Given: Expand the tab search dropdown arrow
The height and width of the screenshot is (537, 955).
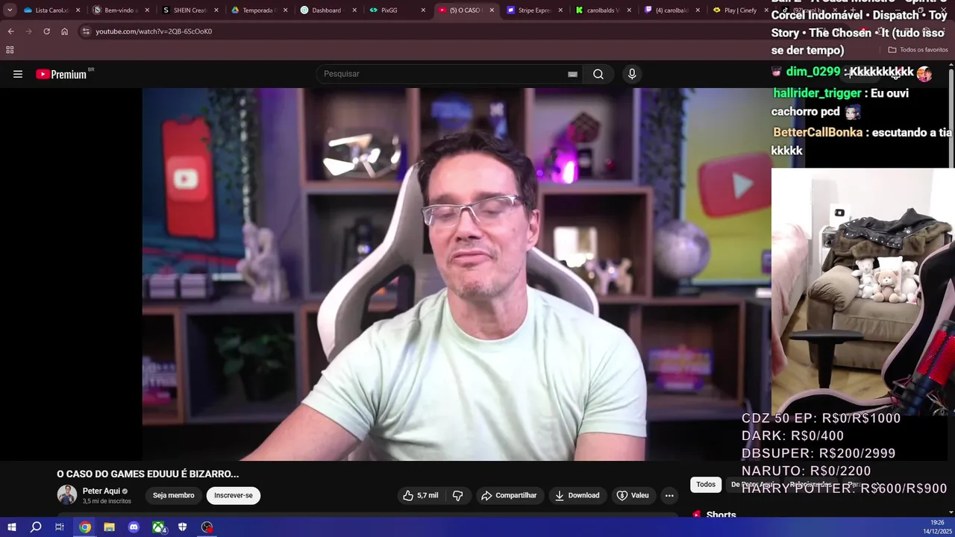Looking at the screenshot, I should pos(10,10).
